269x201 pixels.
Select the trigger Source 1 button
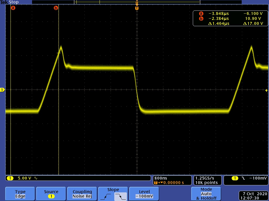point(51,194)
